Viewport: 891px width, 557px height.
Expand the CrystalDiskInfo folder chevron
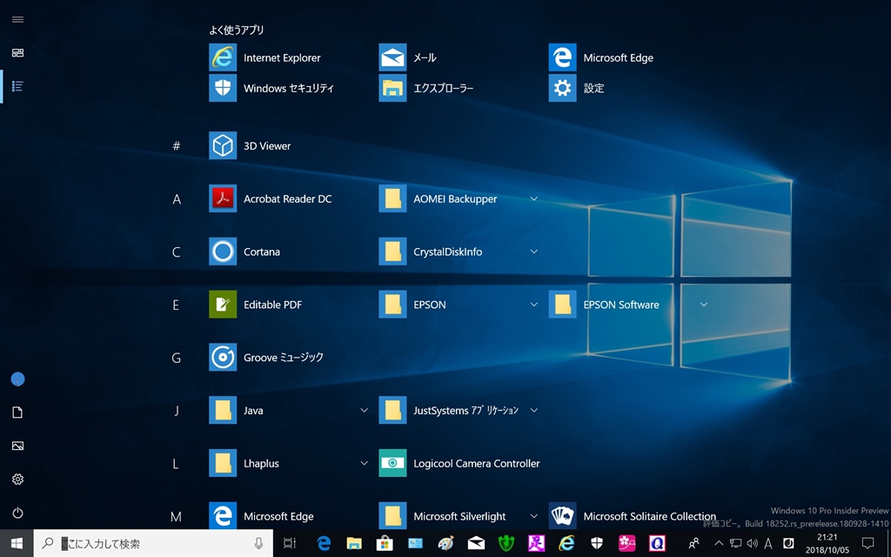pos(533,252)
